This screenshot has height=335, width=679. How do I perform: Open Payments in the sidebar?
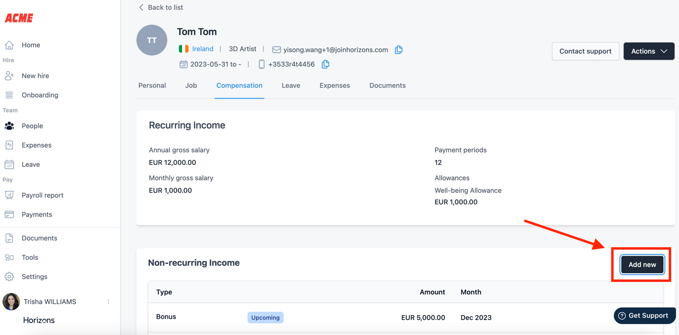(37, 215)
